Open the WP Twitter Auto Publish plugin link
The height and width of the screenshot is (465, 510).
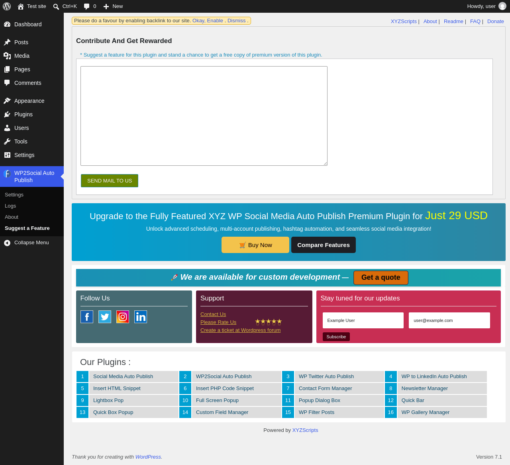(326, 377)
